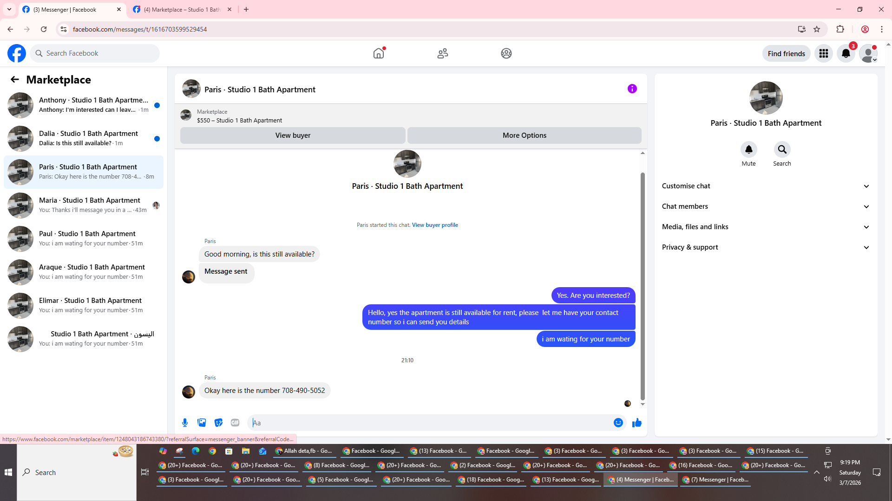Choose a sticker for the message
The height and width of the screenshot is (501, 892).
tap(218, 423)
